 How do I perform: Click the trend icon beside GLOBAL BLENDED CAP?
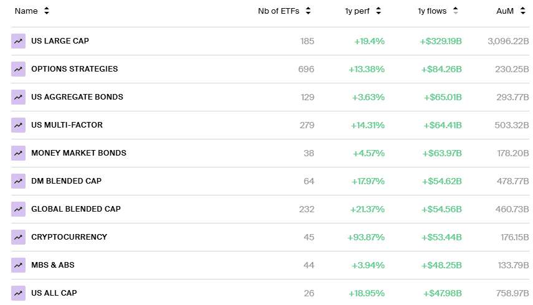pyautogui.click(x=18, y=209)
